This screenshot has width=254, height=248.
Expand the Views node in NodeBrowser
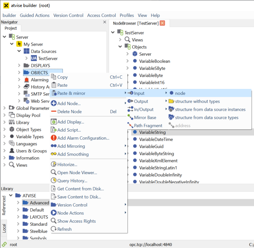tap(120, 40)
